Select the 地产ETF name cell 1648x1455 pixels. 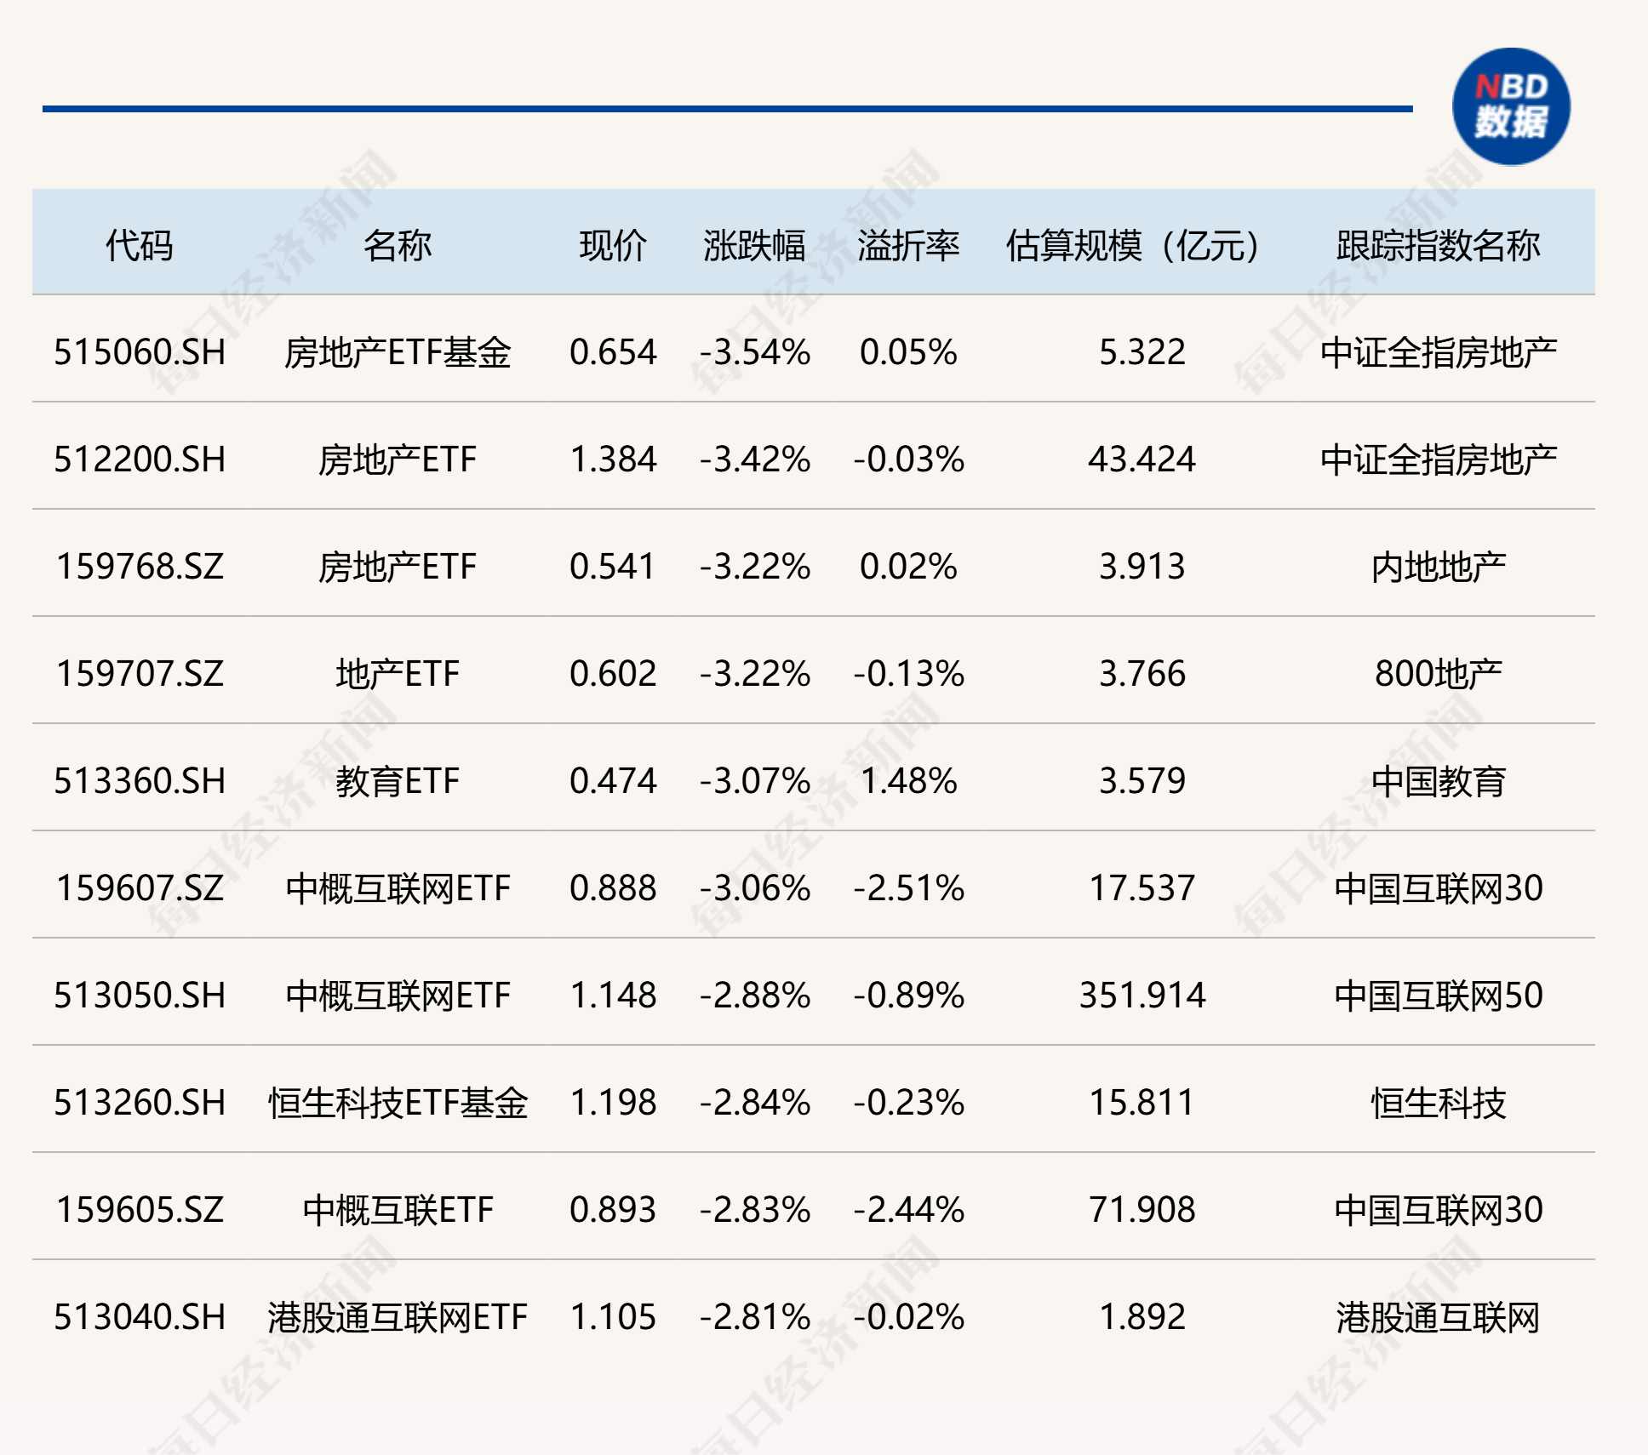[x=398, y=674]
